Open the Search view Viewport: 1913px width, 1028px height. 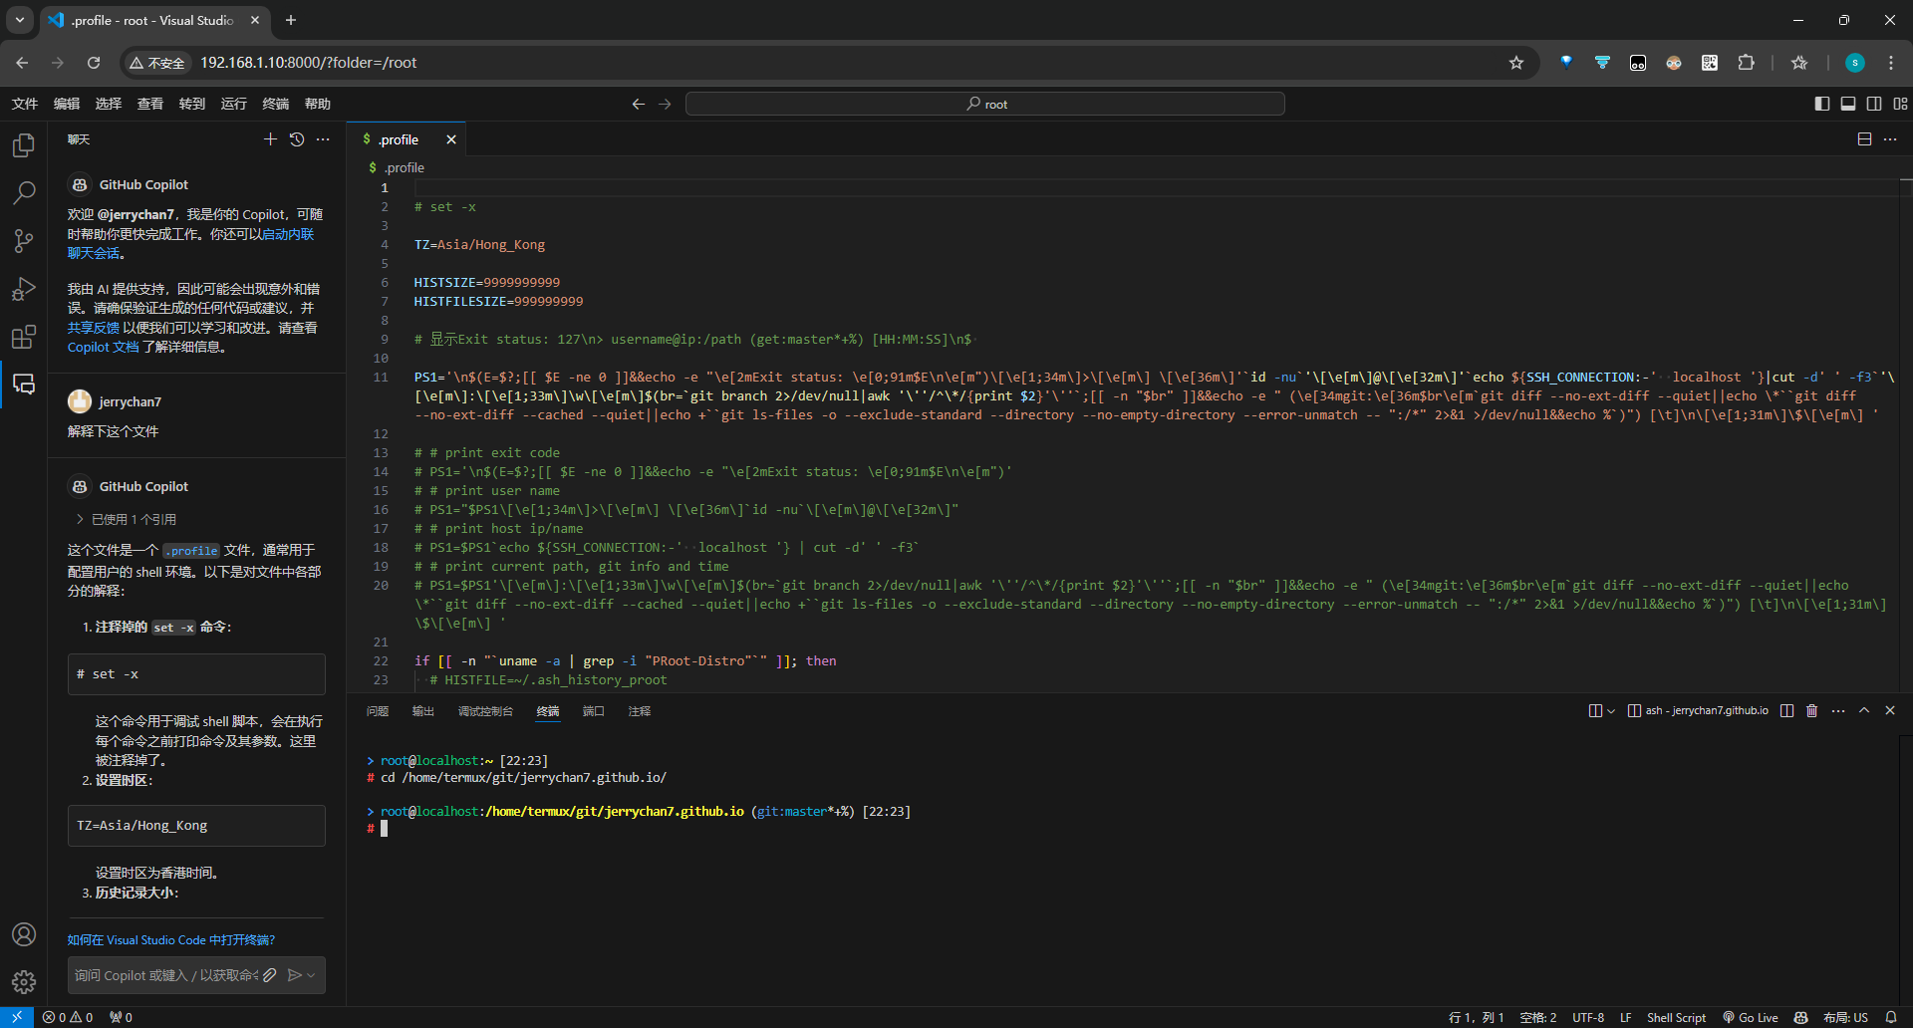(x=24, y=192)
